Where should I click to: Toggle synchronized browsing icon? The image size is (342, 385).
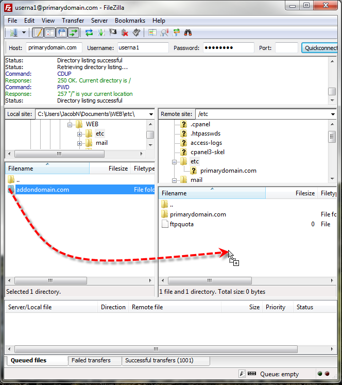coord(177,32)
